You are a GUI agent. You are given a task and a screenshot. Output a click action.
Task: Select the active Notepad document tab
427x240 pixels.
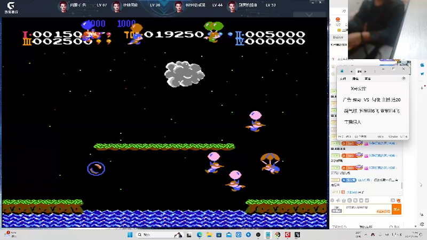point(359,71)
